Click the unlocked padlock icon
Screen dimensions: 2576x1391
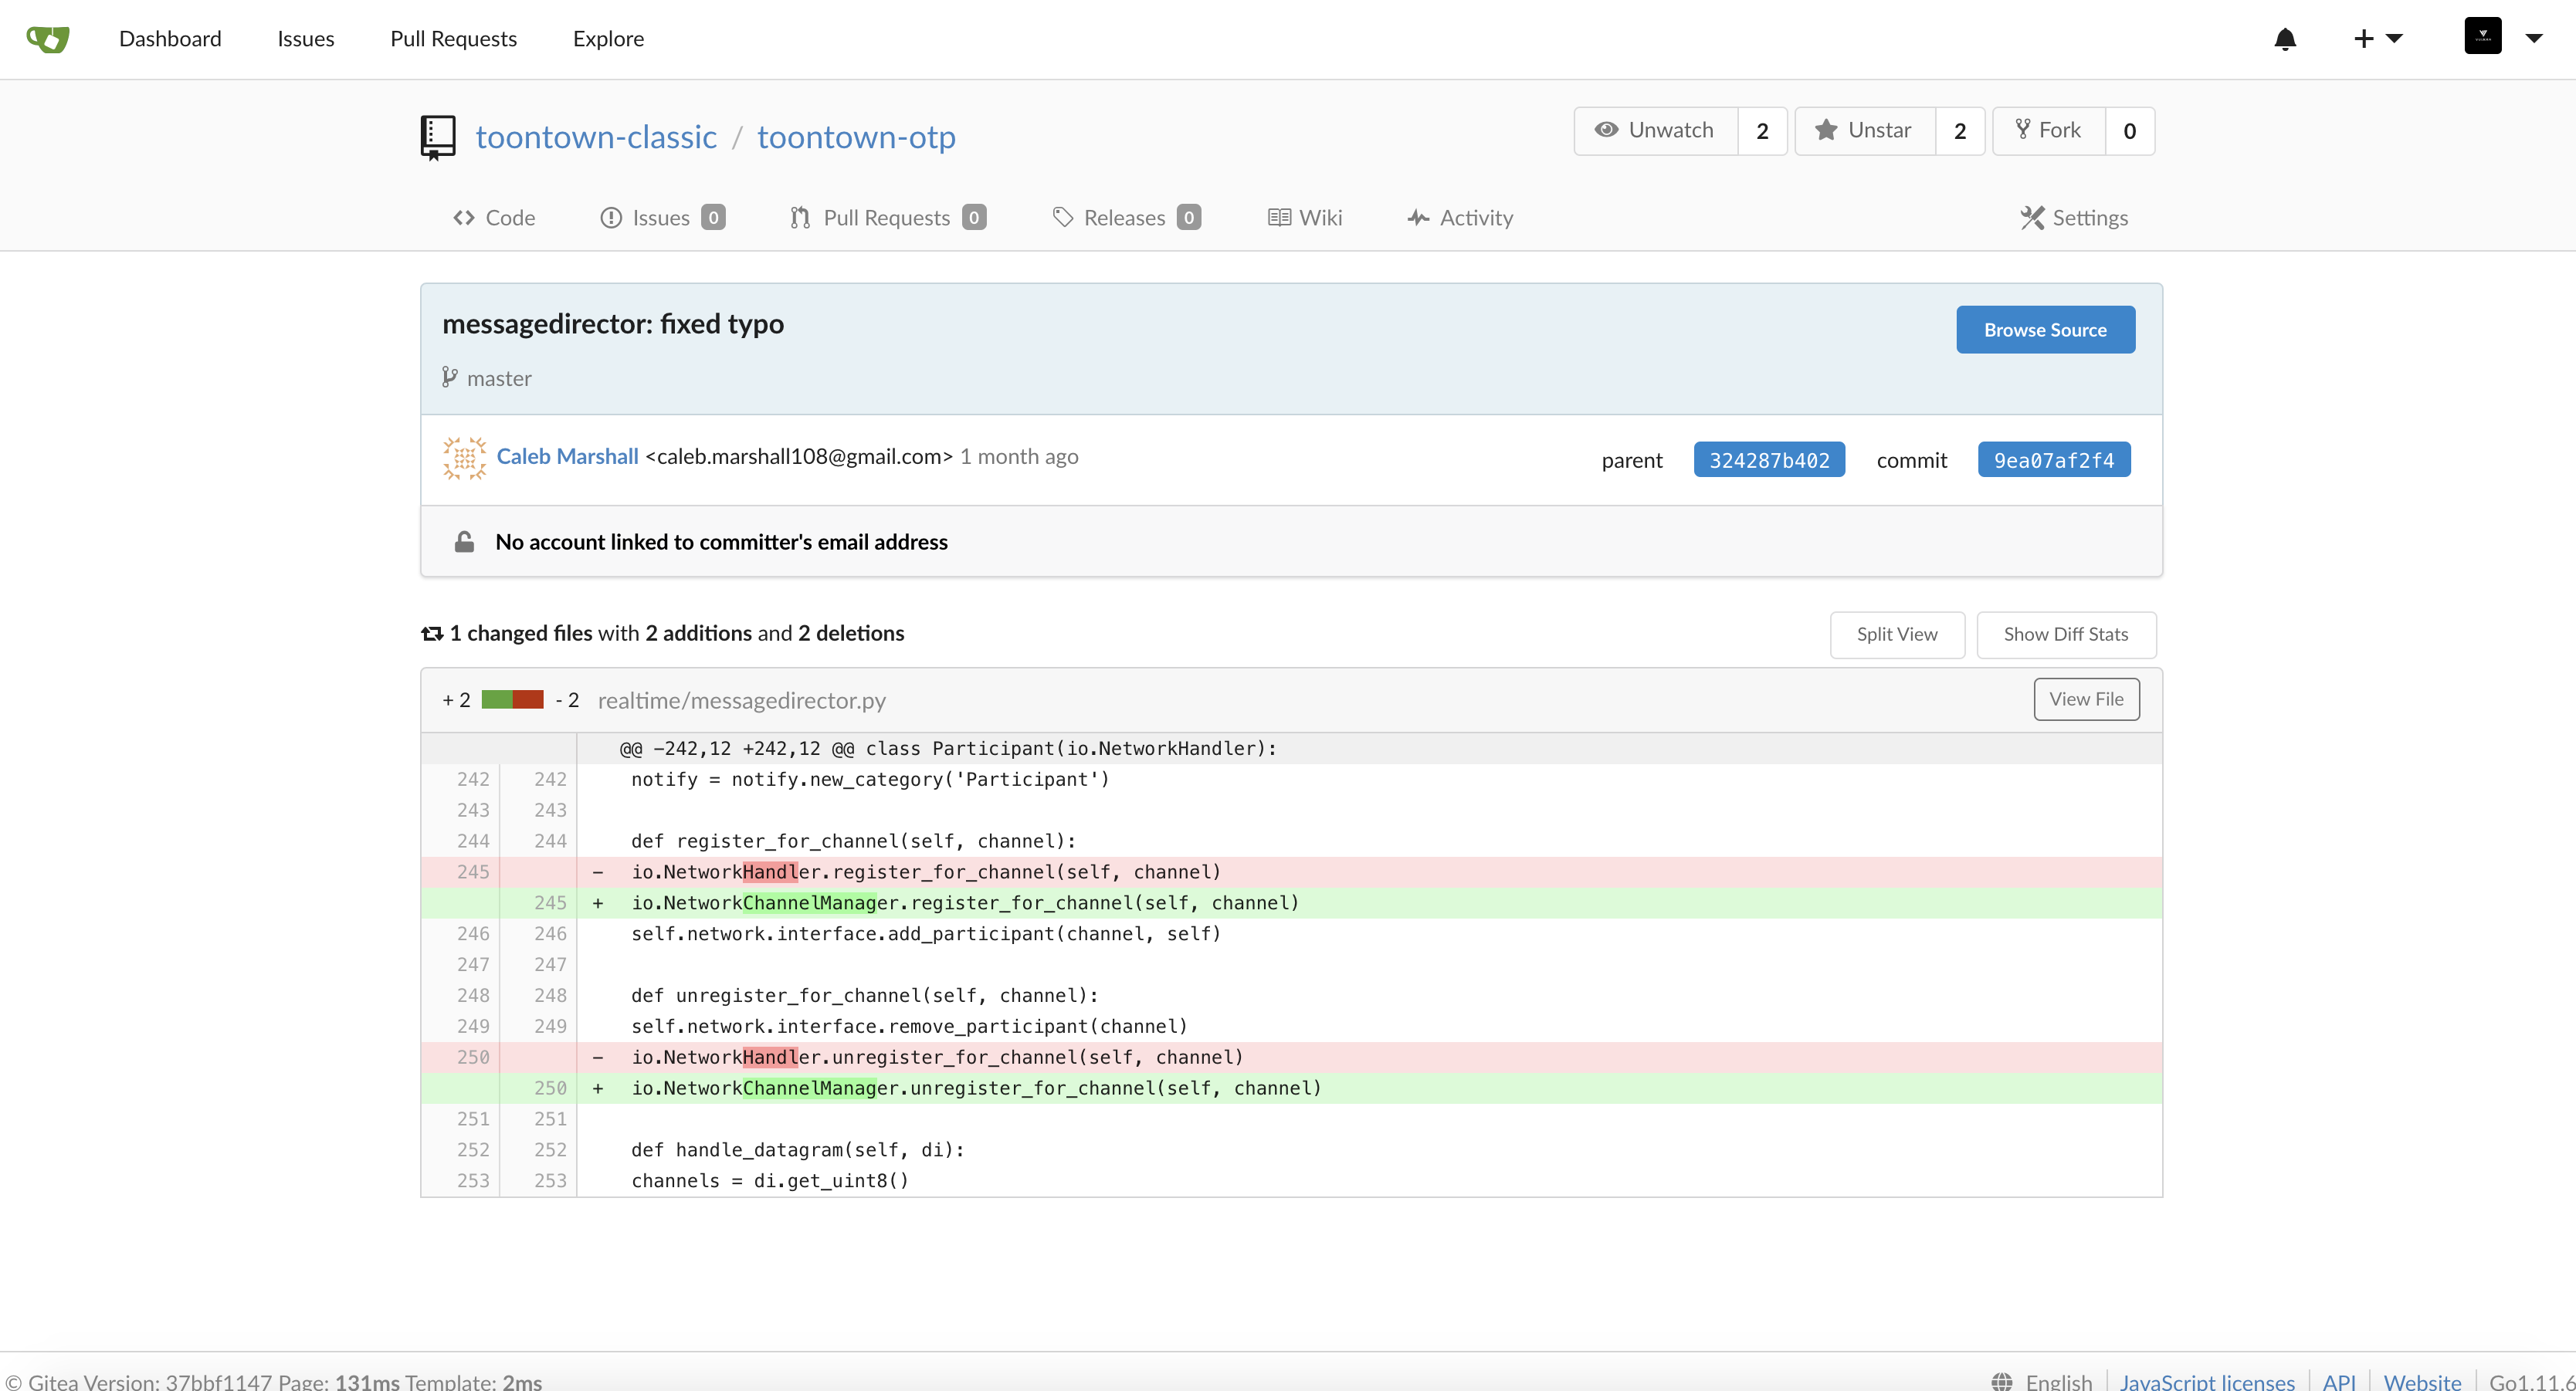(x=464, y=542)
